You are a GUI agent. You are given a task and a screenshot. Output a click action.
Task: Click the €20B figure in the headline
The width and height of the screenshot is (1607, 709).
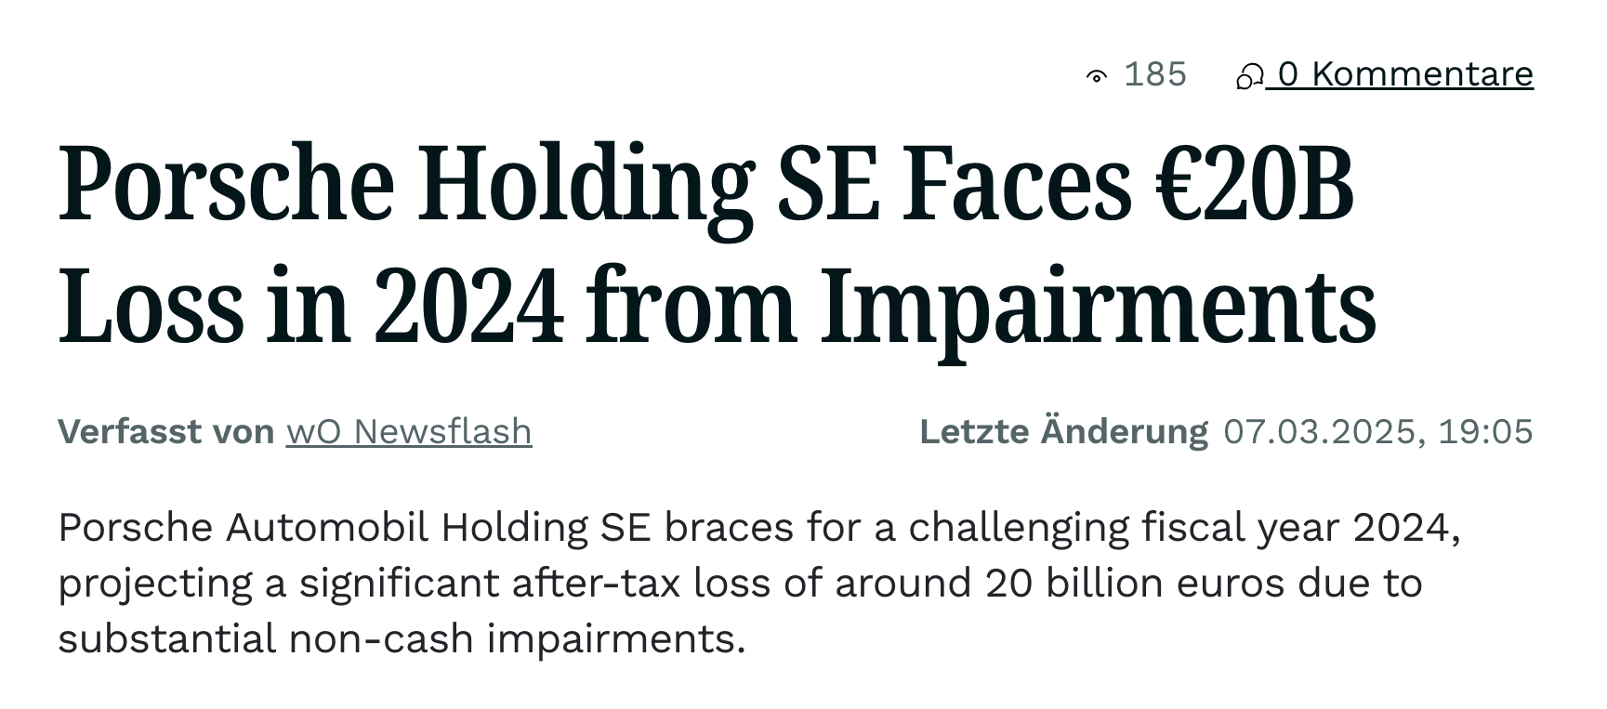(1255, 184)
